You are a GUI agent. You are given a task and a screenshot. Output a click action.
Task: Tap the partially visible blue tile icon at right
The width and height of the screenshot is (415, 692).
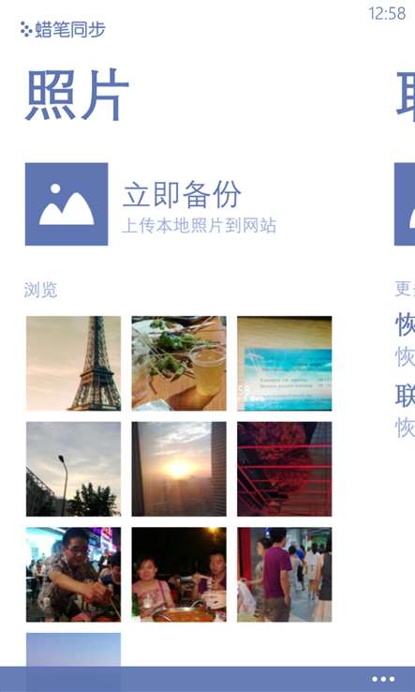[405, 203]
